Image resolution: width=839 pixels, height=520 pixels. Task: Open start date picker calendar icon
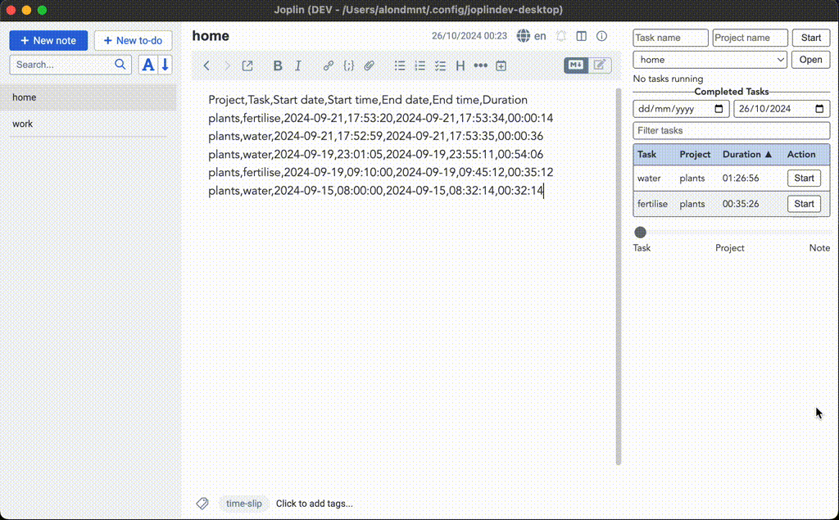coord(719,109)
